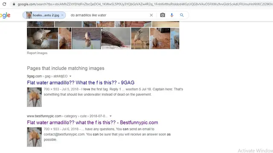The width and height of the screenshot is (273, 153).
Task: Open the Google logo homepage link
Action: point(5,15)
